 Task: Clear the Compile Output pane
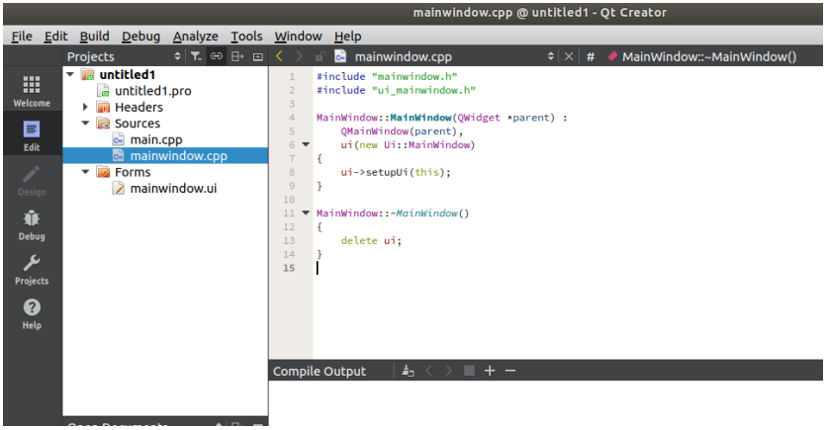point(408,371)
